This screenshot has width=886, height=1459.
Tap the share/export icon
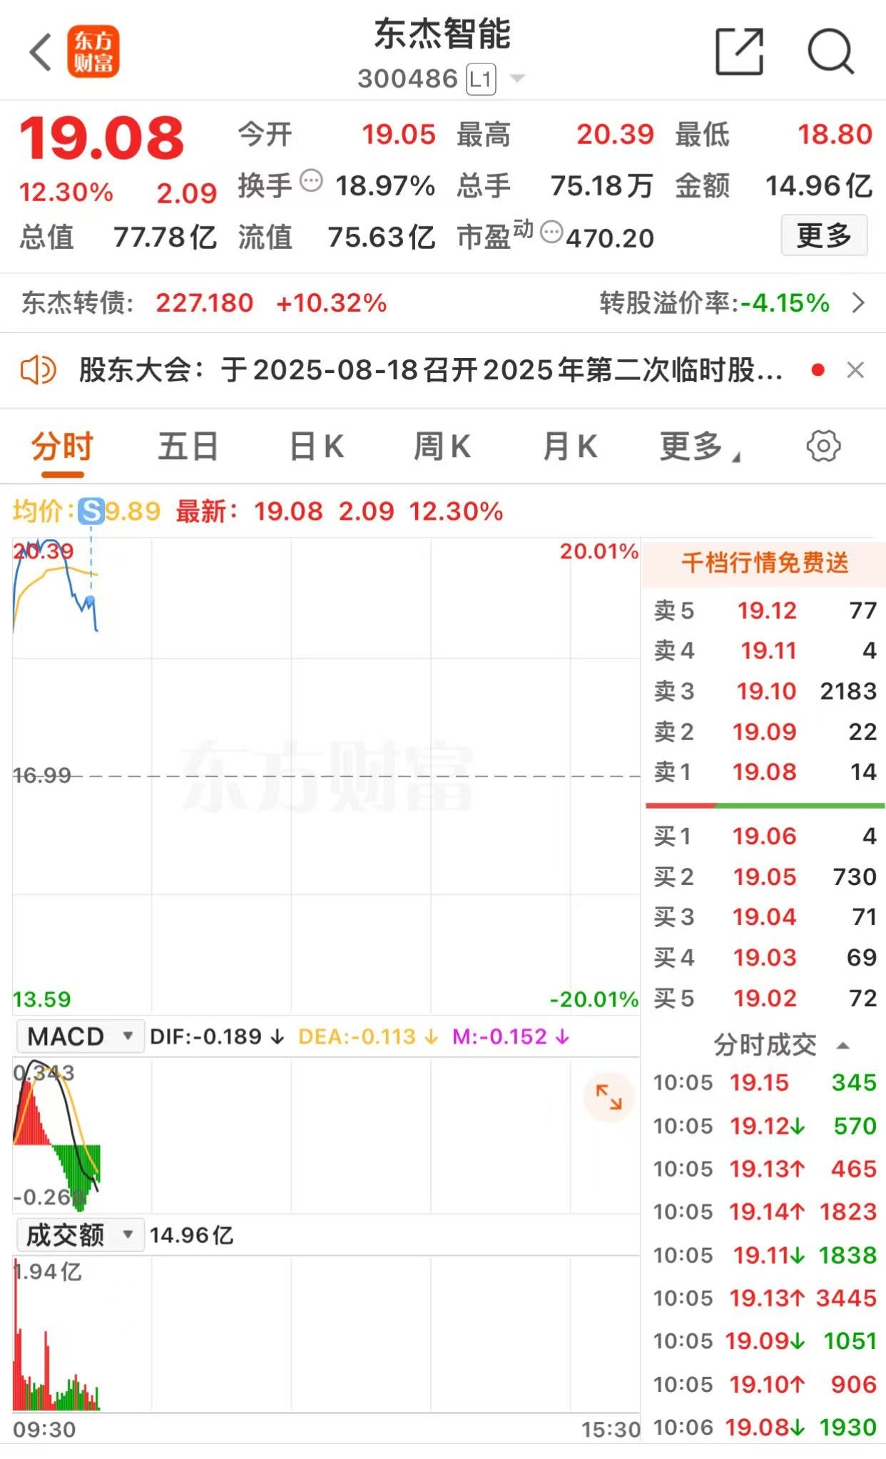coord(739,51)
